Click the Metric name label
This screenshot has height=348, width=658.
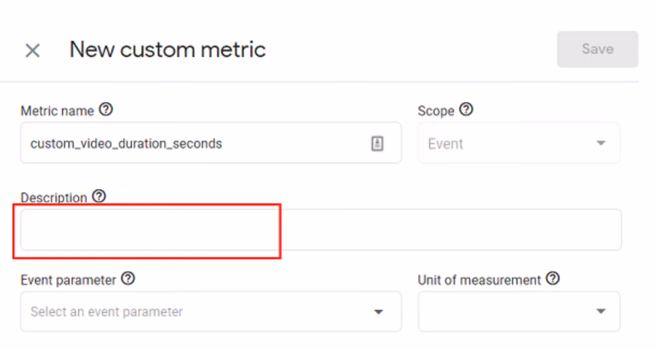point(57,111)
